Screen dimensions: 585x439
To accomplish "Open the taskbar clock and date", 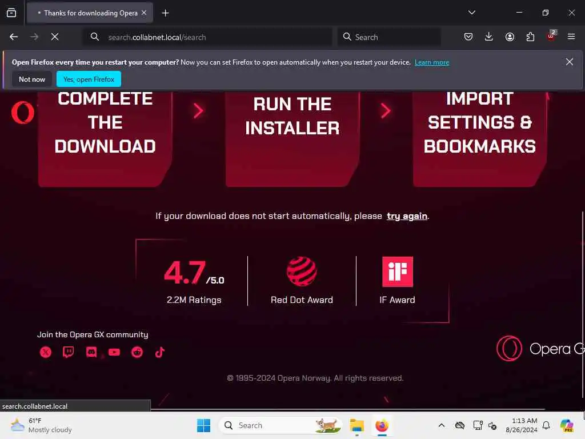I will (522, 425).
